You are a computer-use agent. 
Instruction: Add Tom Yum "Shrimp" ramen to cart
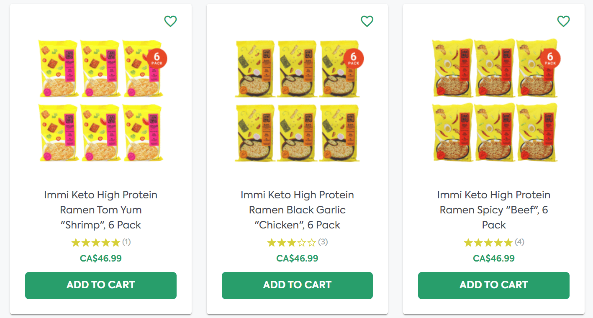point(101,285)
